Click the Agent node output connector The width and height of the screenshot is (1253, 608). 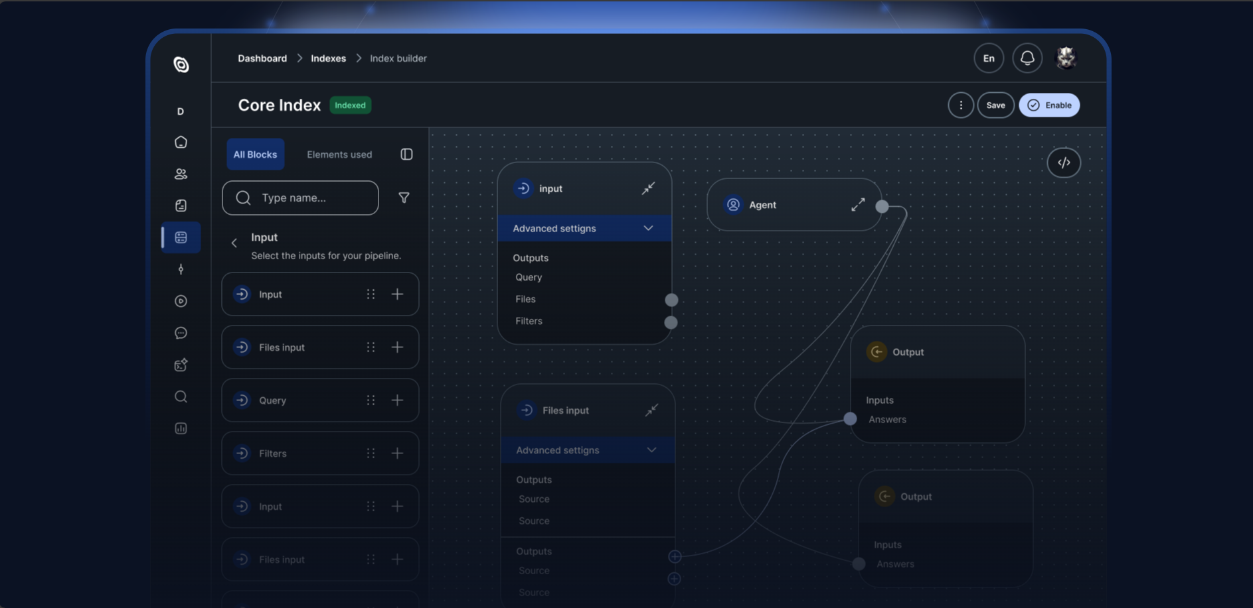click(x=882, y=206)
